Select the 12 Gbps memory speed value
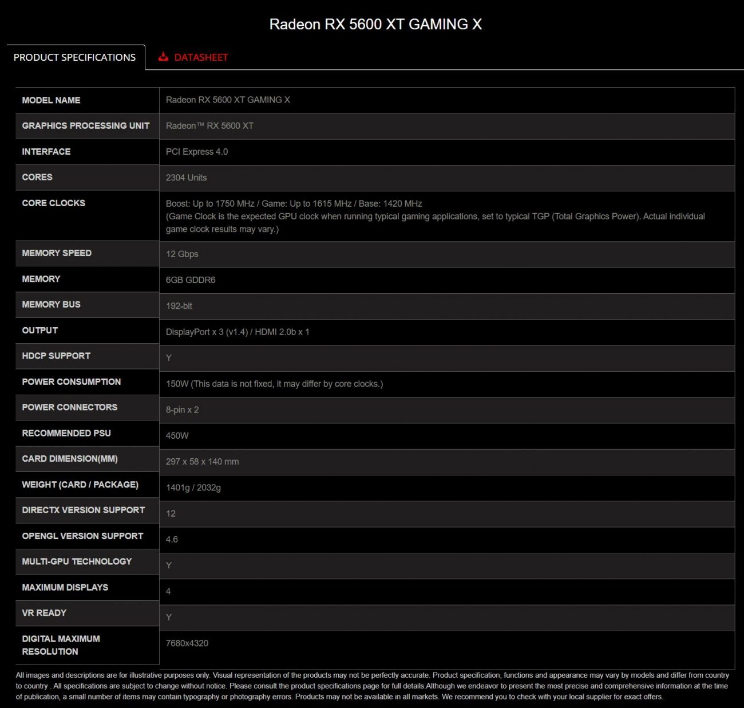The height and width of the screenshot is (708, 744). (182, 254)
